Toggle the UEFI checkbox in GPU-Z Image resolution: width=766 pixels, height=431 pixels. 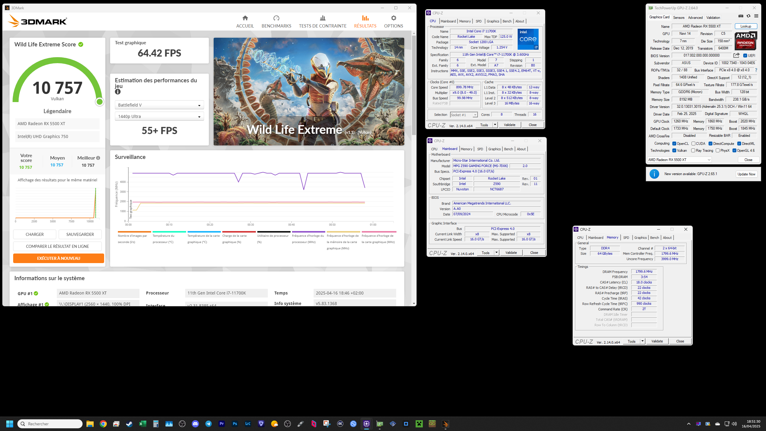[745, 56]
